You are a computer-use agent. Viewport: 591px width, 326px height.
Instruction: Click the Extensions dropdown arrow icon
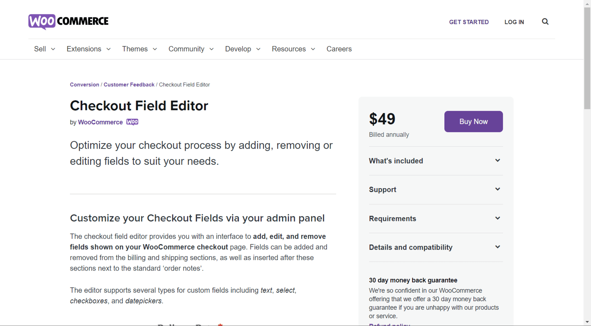(108, 49)
